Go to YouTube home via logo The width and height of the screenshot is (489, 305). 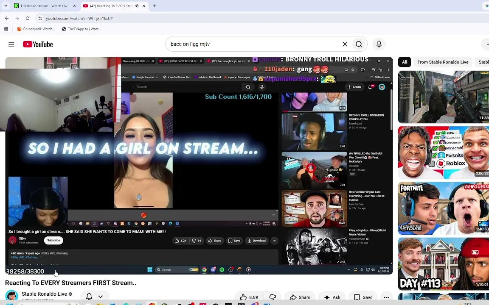(38, 44)
